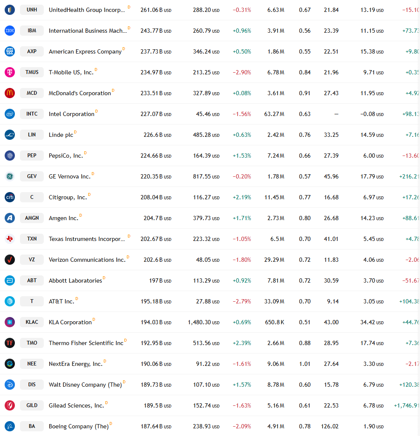Select the LIN ticker badge
Screen dimensions: 420x436
tap(32, 135)
